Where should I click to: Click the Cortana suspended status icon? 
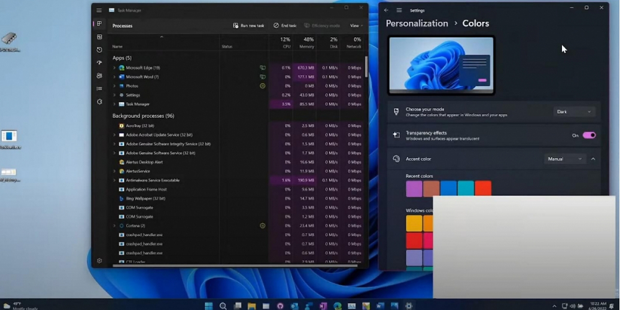(262, 226)
